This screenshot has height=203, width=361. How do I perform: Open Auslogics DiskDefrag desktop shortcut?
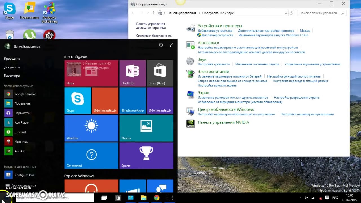(49, 13)
